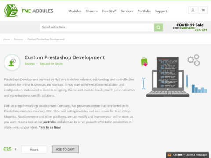
Task: Open the Services menu
Action: click(127, 11)
